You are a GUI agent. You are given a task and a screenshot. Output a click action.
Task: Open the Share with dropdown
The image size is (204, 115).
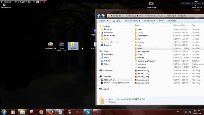[149, 21]
